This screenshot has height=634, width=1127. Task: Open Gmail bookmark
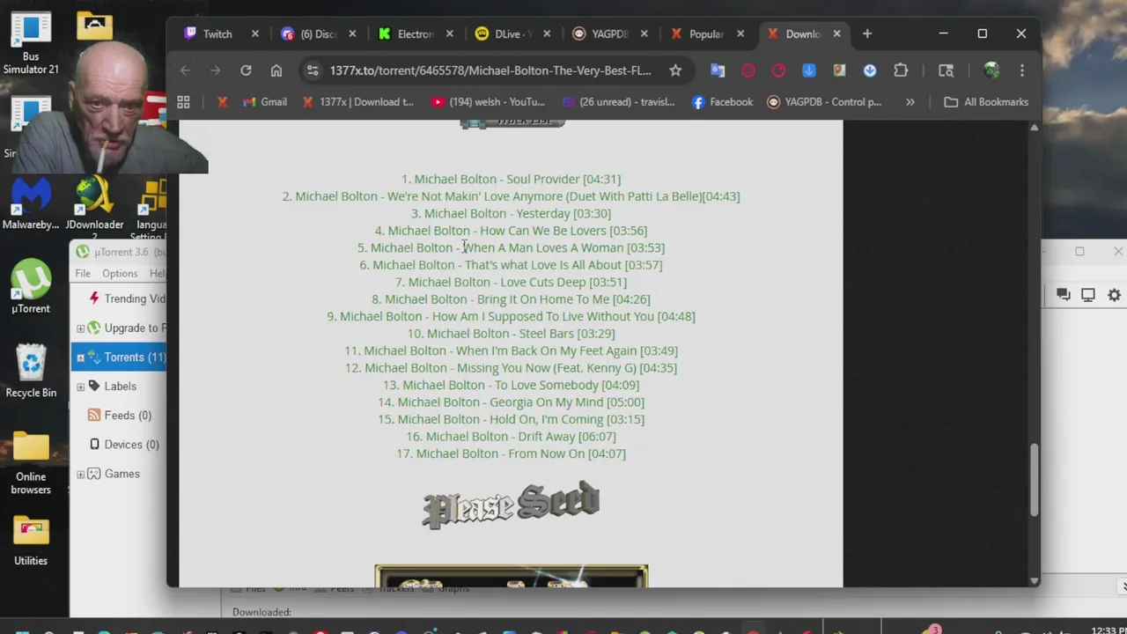tap(265, 102)
